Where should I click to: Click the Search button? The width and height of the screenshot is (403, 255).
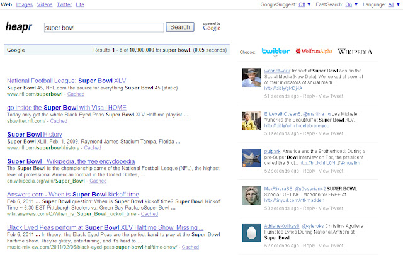(180, 27)
